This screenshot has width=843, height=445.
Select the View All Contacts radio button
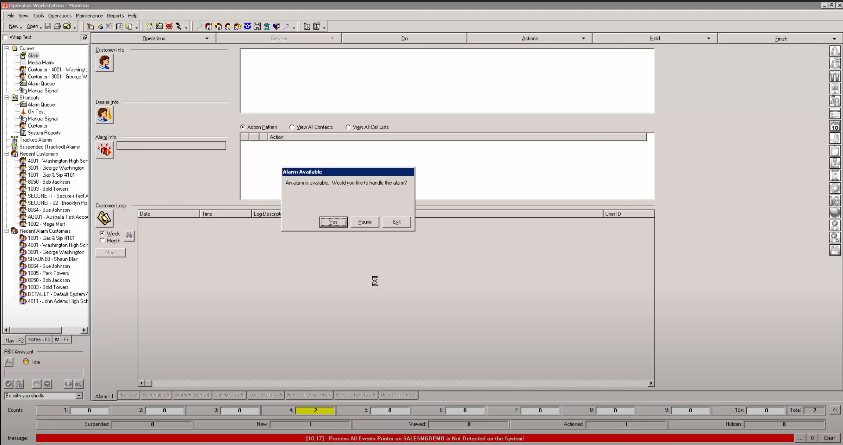coord(291,127)
